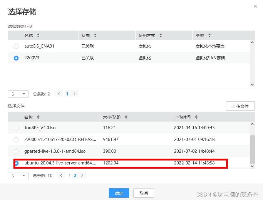Click the 上传文件 button
Image resolution: width=263 pixels, height=200 pixels.
[x=240, y=106]
